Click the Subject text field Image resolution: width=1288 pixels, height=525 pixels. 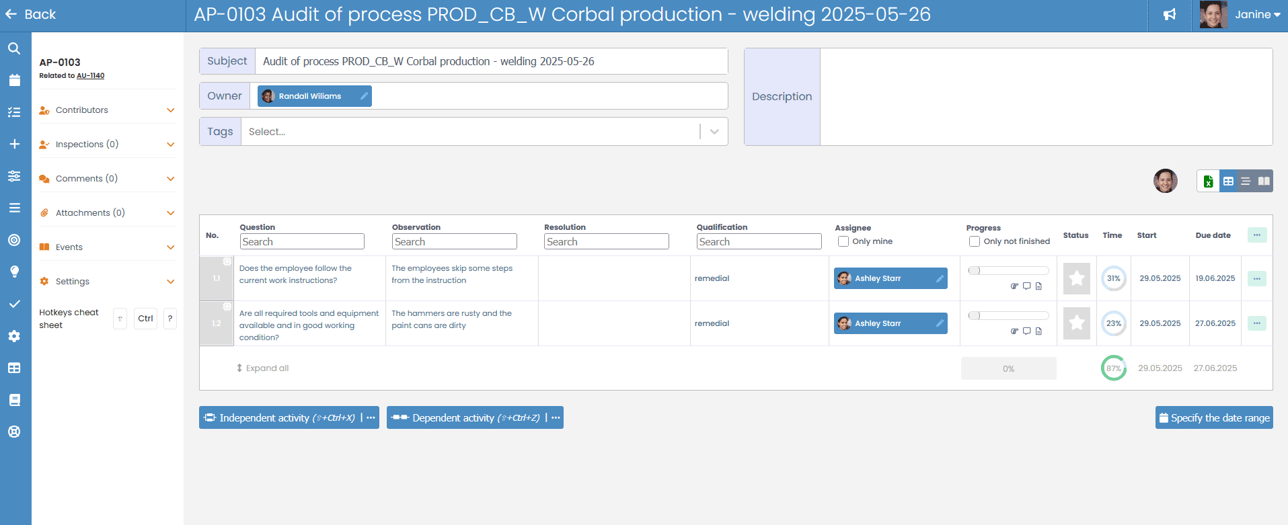coord(491,61)
